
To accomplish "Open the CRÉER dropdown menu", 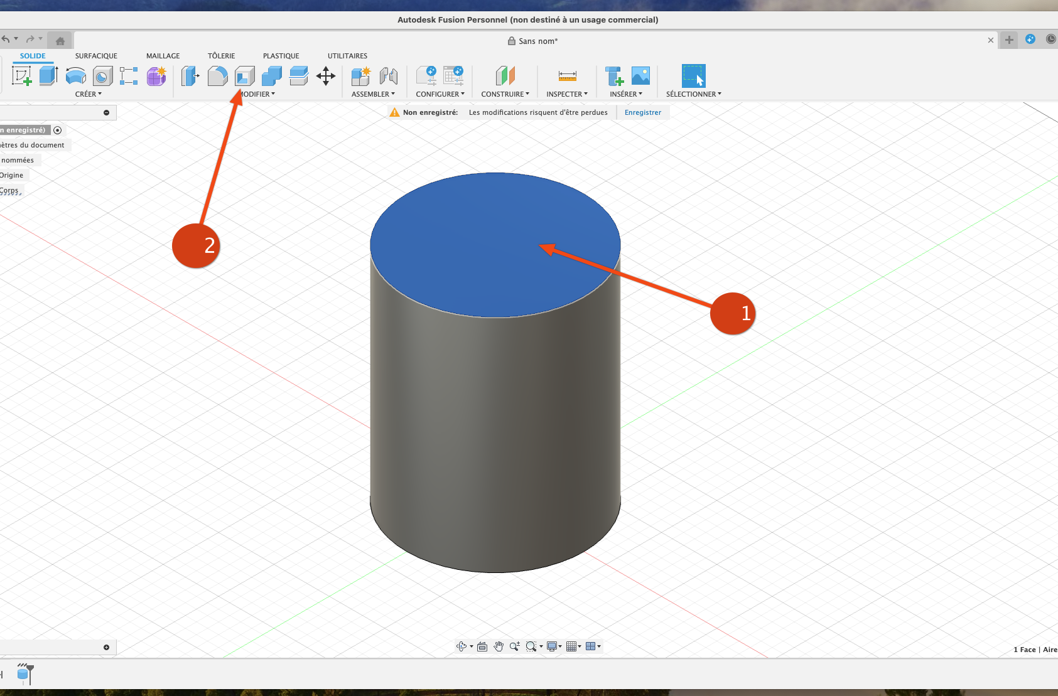I will (x=88, y=94).
